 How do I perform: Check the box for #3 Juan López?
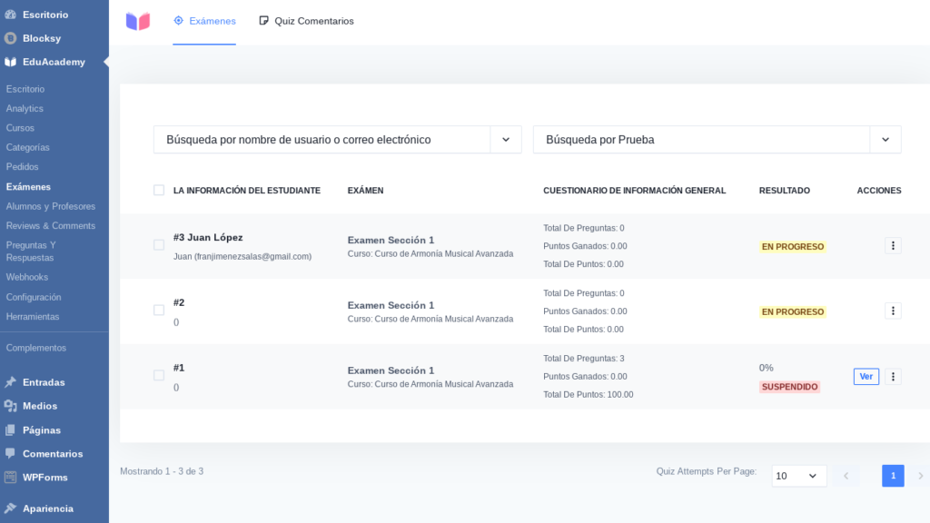158,245
